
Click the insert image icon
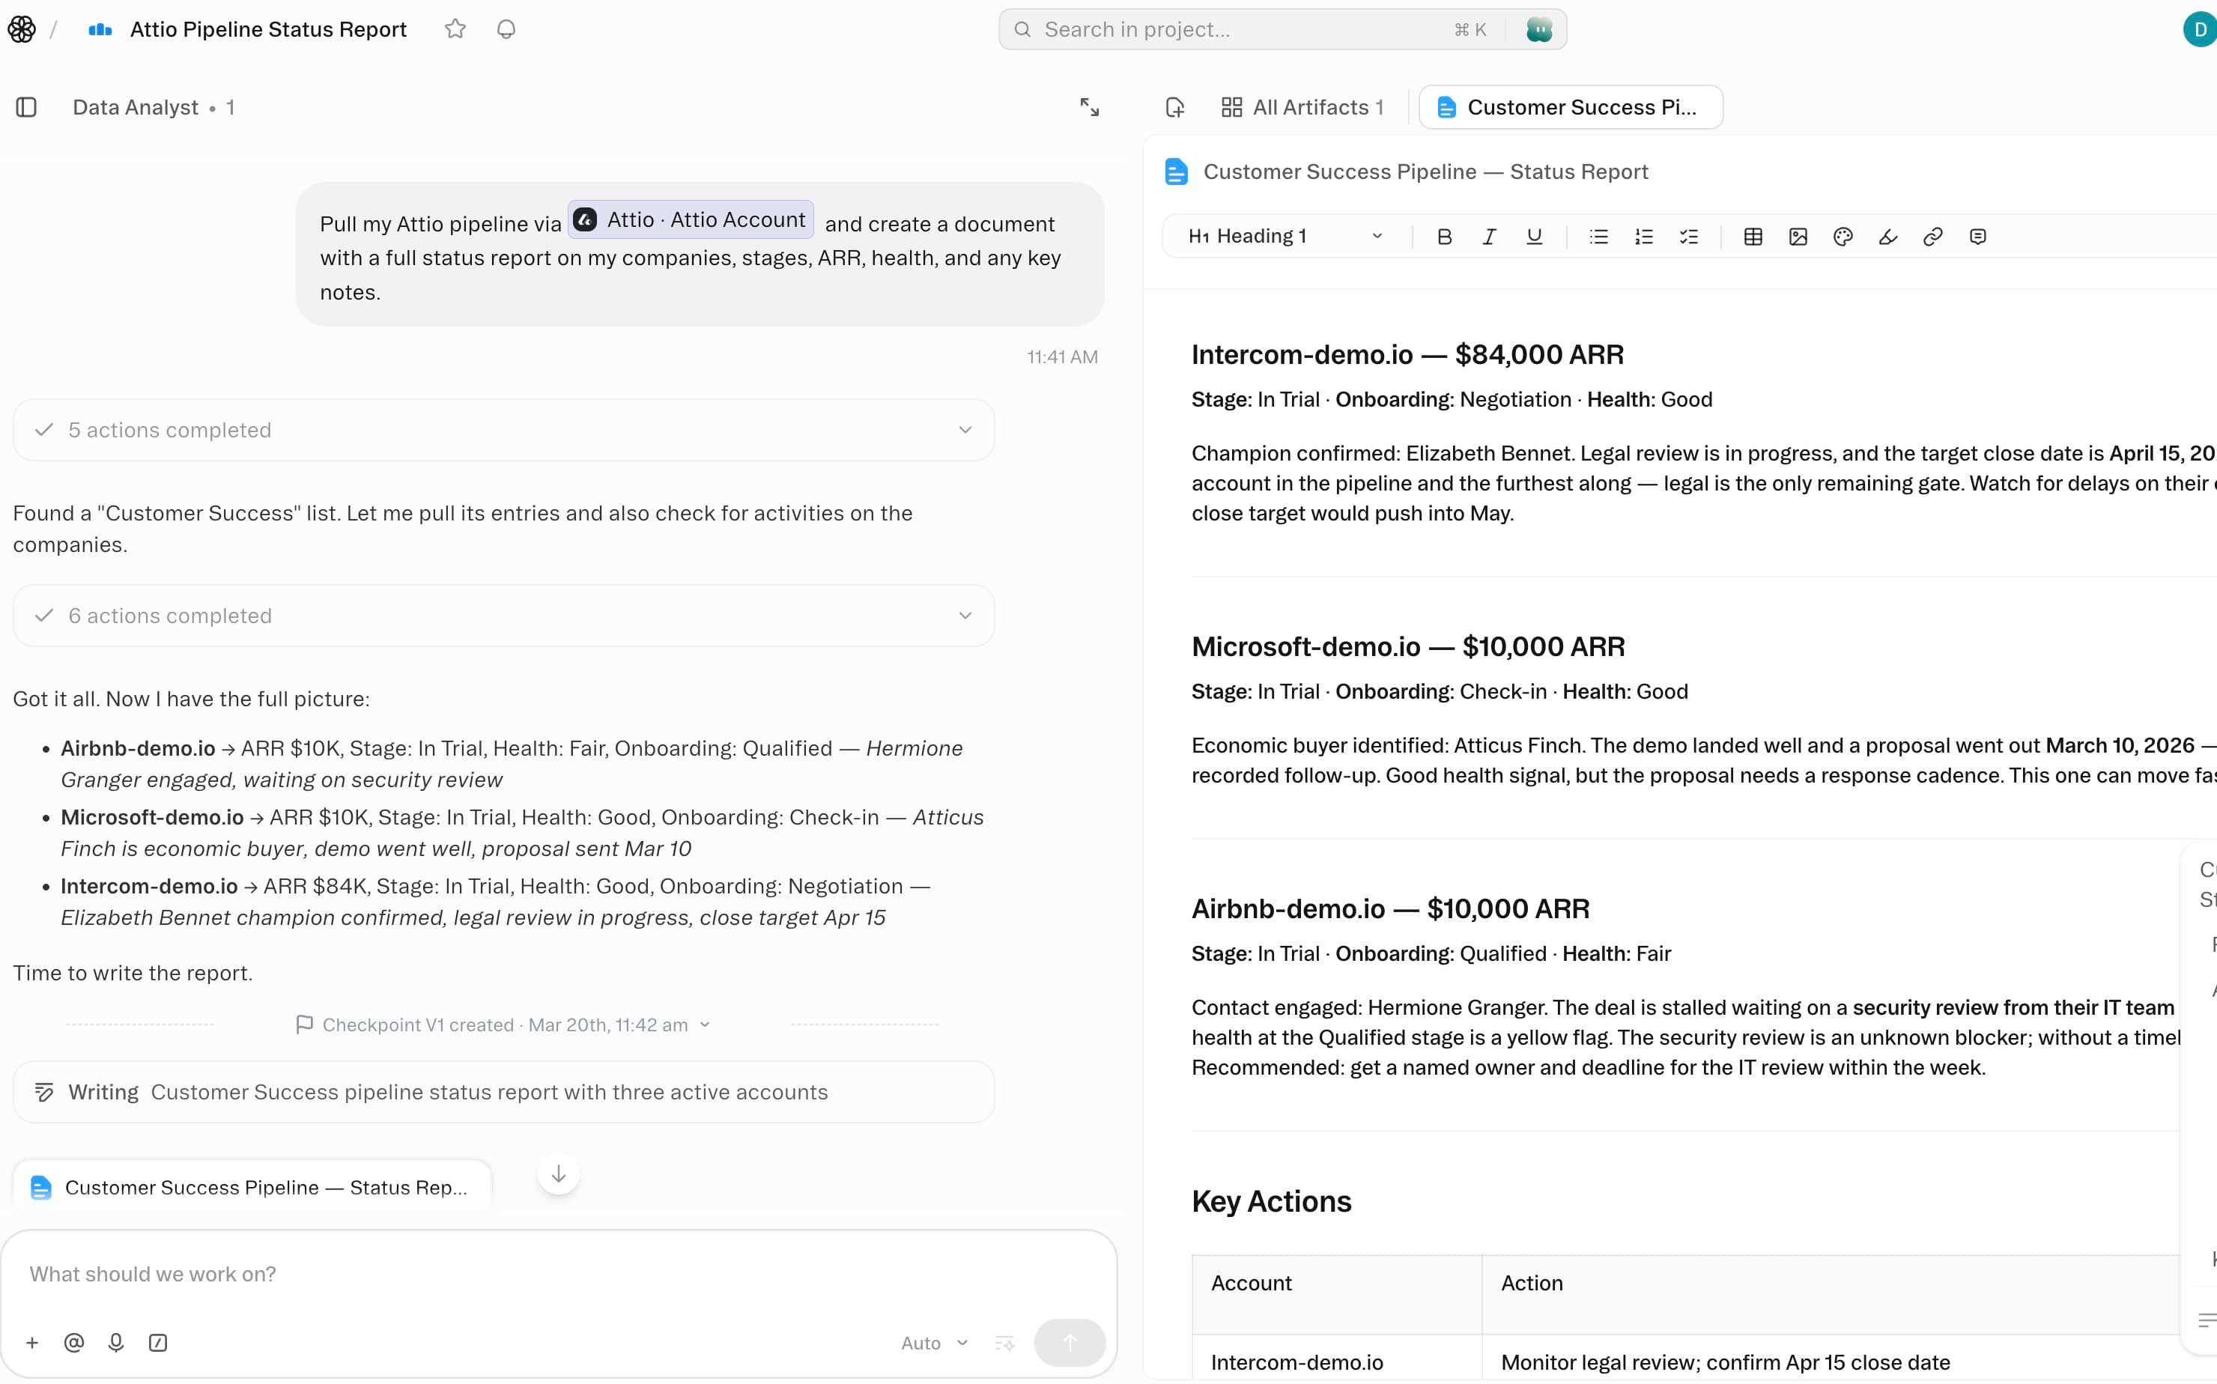(1797, 237)
